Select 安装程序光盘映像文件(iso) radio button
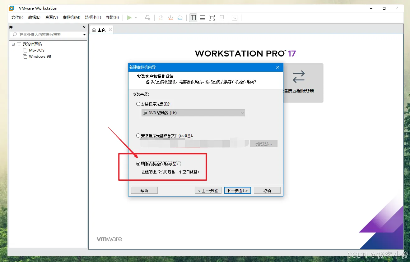This screenshot has height=262, width=410. (138, 136)
